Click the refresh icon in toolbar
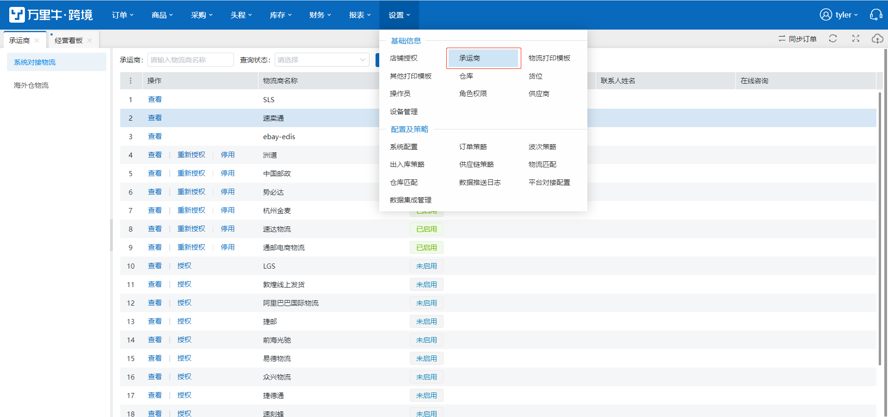Screen dimensions: 888x417 click(x=833, y=39)
